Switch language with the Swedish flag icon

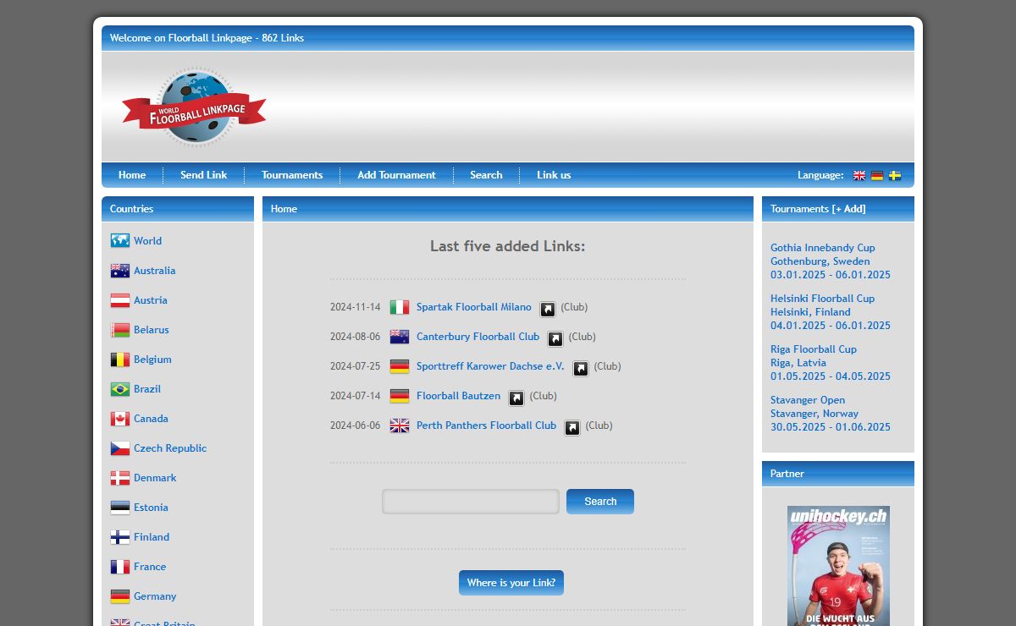895,175
